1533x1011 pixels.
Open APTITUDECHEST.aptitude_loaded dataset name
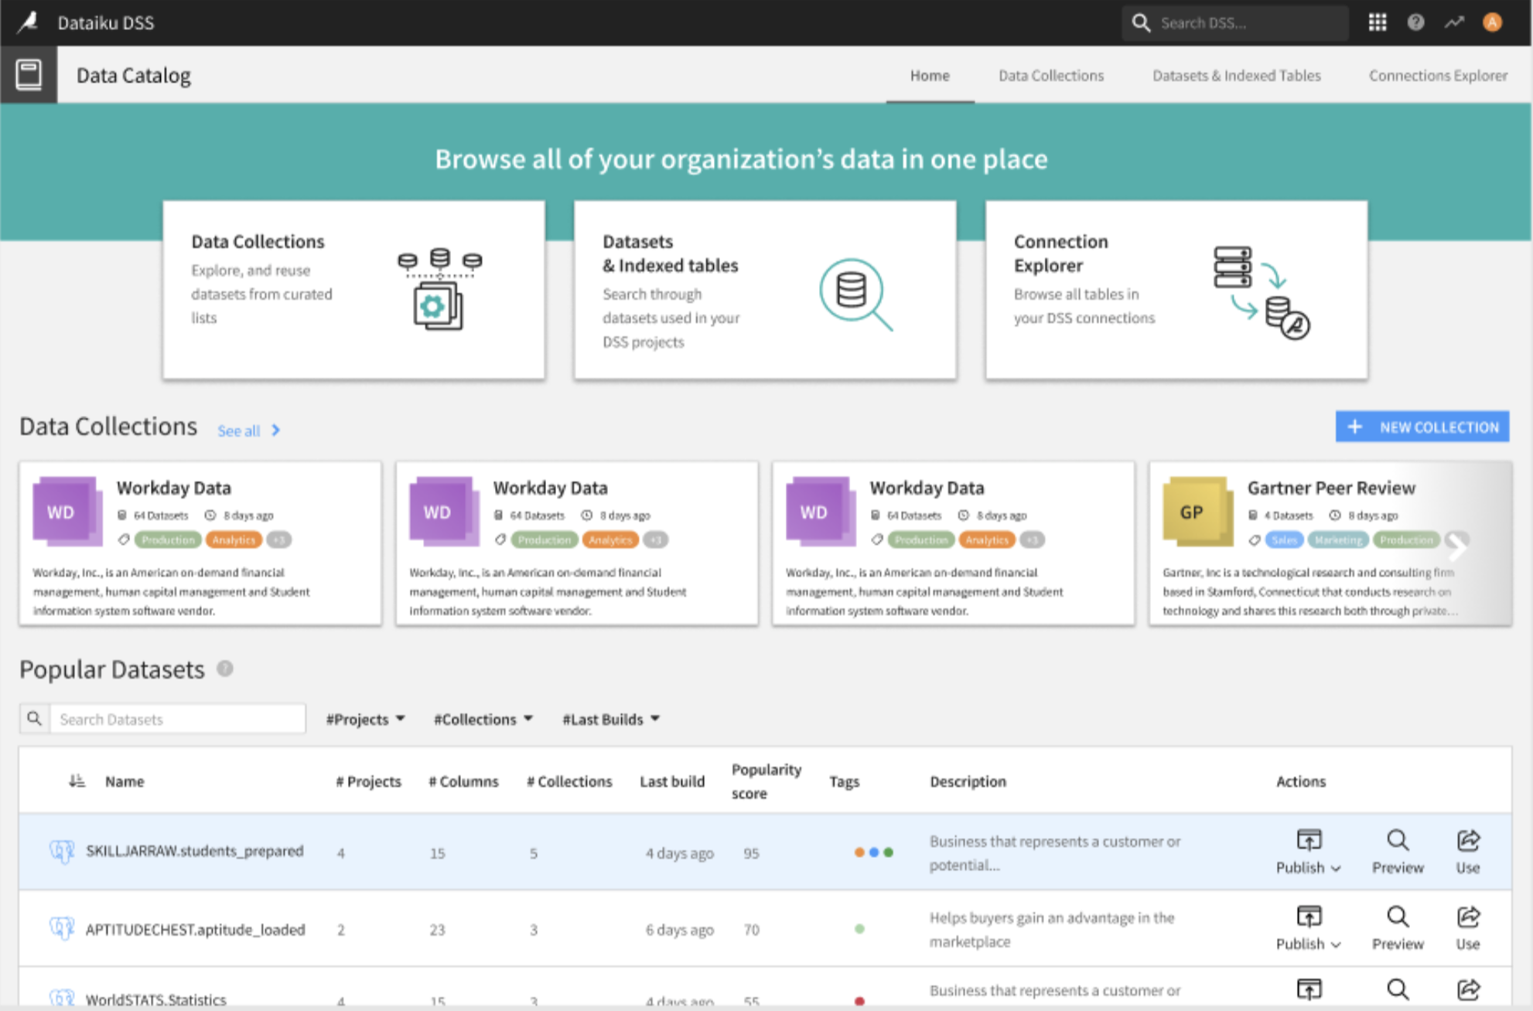pos(195,929)
